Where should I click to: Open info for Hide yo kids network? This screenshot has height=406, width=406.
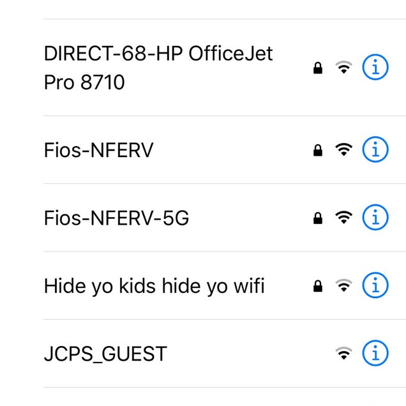(375, 285)
